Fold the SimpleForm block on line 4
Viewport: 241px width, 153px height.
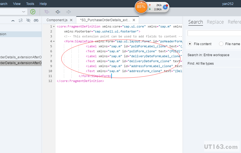(x=54, y=42)
